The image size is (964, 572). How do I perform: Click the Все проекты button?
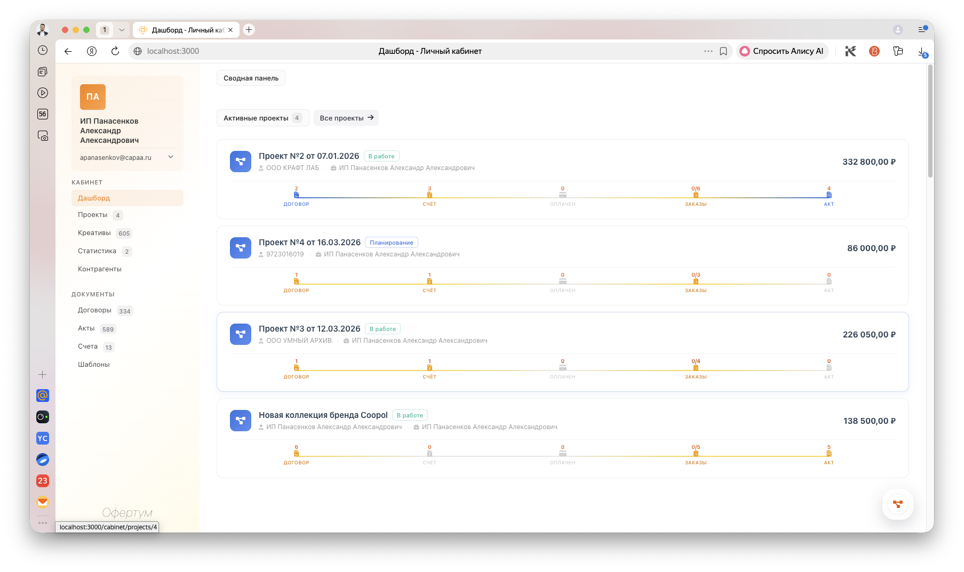[346, 118]
